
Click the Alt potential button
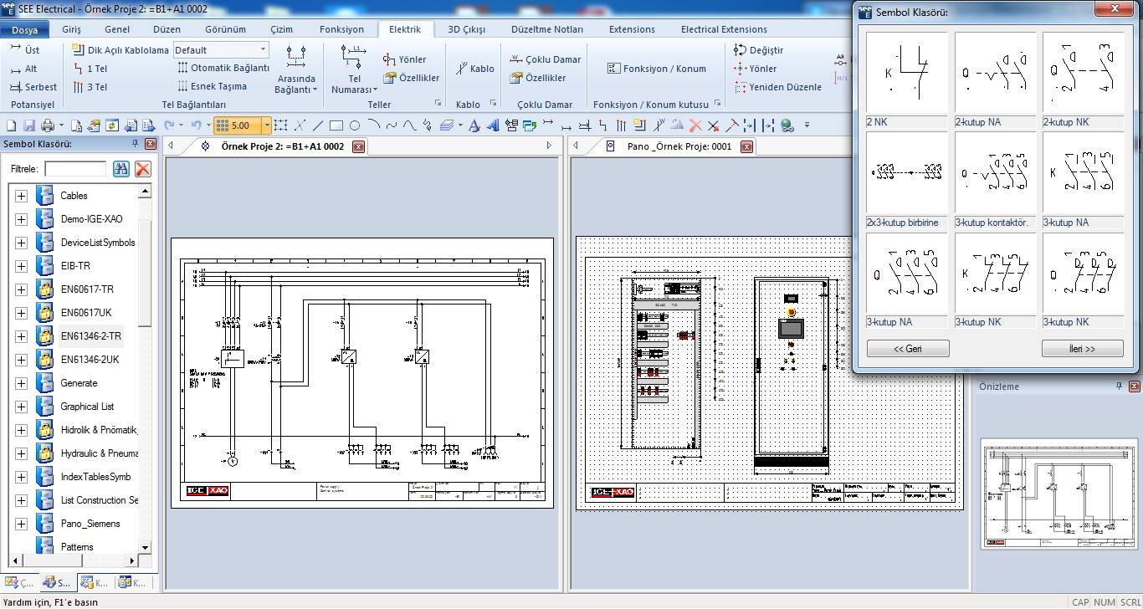click(x=23, y=69)
